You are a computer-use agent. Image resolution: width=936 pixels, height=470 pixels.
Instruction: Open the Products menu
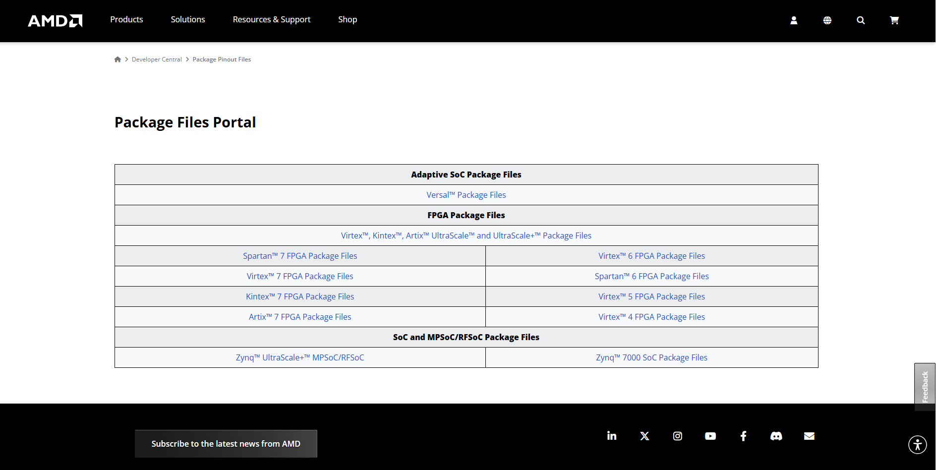pyautogui.click(x=126, y=19)
